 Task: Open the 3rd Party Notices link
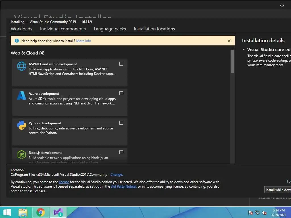click(124, 186)
